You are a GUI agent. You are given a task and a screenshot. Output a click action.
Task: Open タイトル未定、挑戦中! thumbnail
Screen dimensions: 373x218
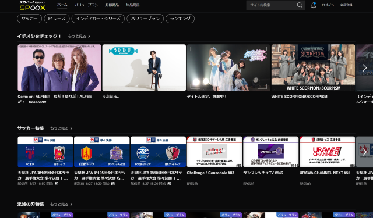[228, 67]
